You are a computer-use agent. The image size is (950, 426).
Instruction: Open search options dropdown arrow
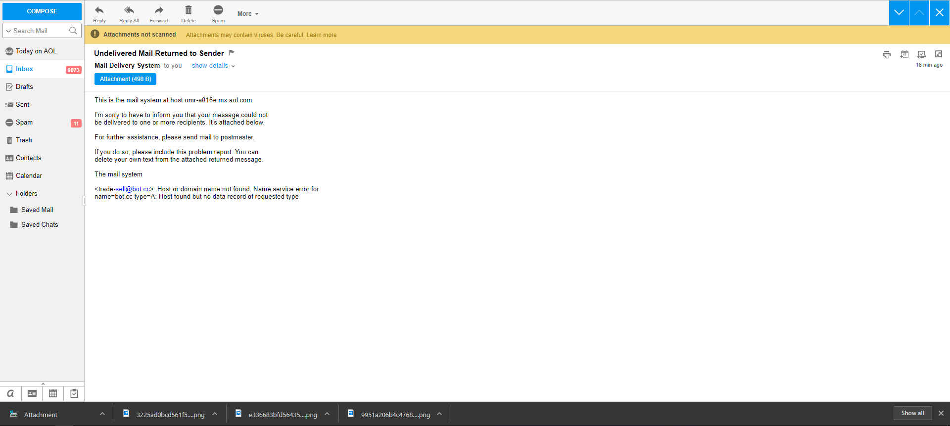tap(8, 31)
